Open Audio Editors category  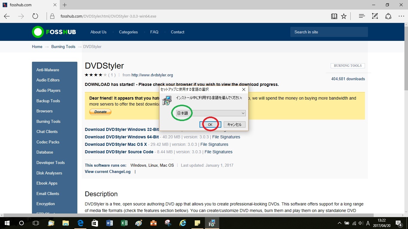pyautogui.click(x=48, y=80)
